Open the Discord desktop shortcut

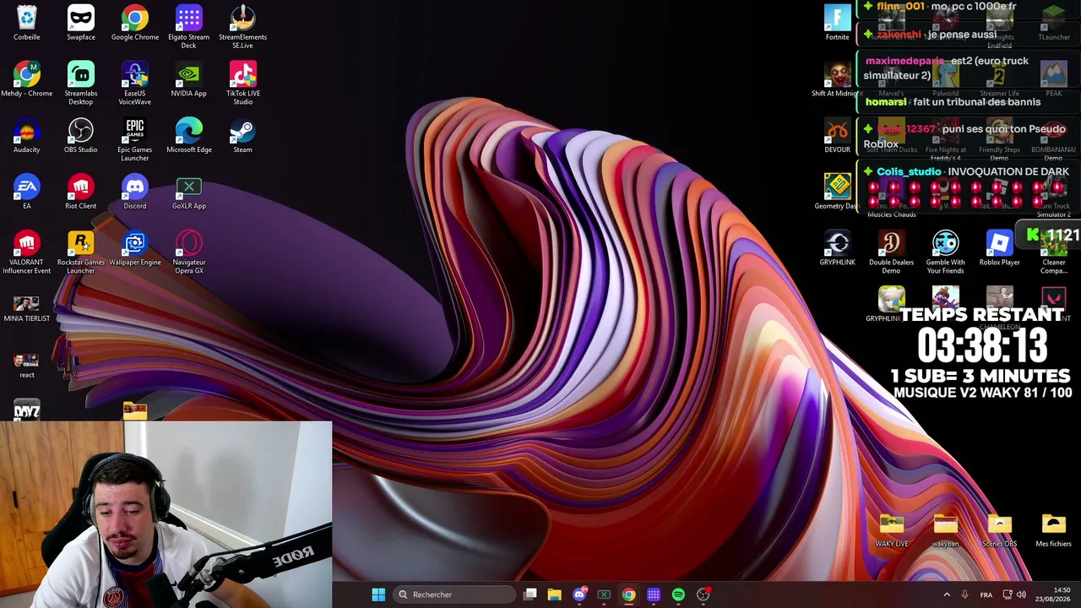point(135,192)
